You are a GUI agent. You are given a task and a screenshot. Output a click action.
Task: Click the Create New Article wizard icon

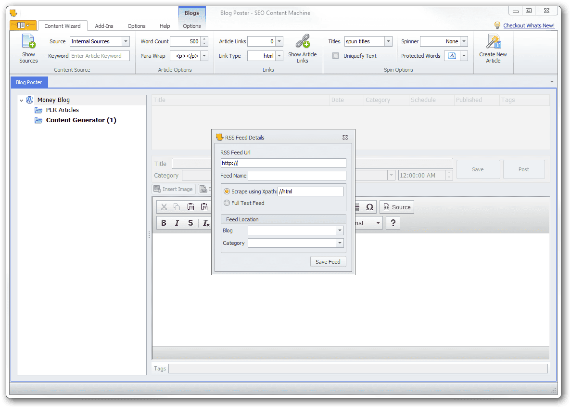pyautogui.click(x=494, y=41)
